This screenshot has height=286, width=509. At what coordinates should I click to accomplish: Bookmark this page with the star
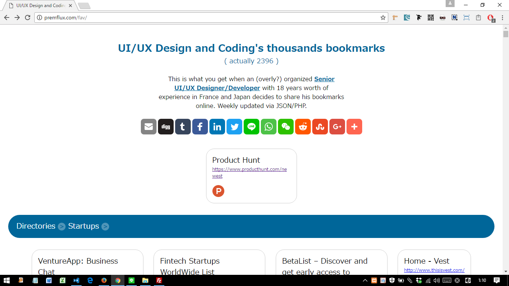[x=383, y=18]
